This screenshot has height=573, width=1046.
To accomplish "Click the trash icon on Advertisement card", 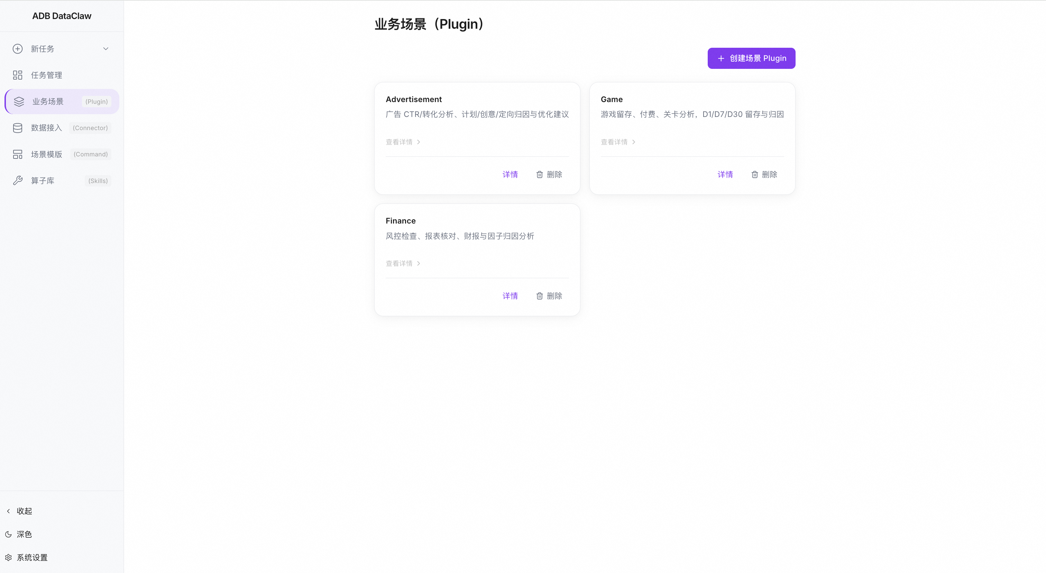I will click(x=539, y=175).
